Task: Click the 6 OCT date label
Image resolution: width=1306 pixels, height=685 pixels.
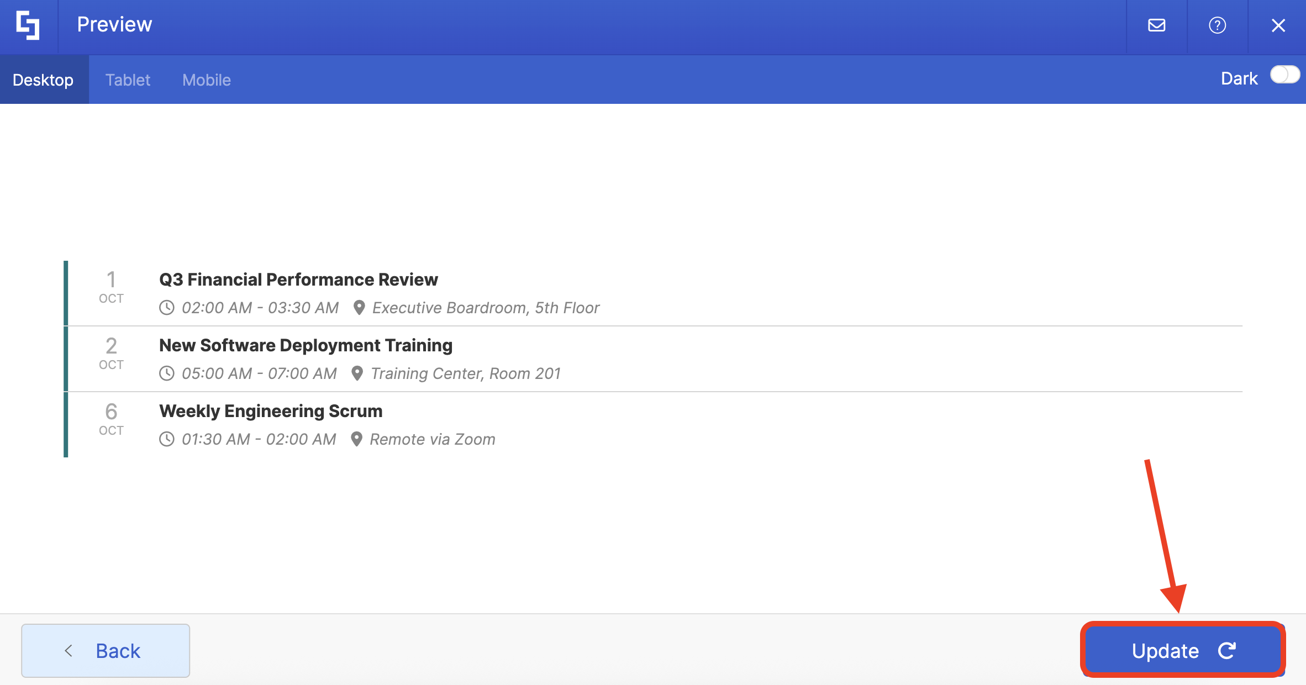Action: coord(111,419)
